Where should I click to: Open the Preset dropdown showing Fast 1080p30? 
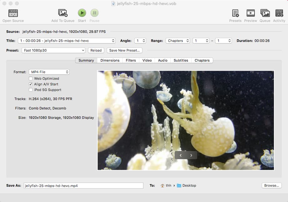pyautogui.click(x=53, y=50)
